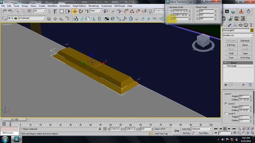This screenshot has width=255, height=143.
Task: Click the Redo arrow icon
Action: [10, 11]
